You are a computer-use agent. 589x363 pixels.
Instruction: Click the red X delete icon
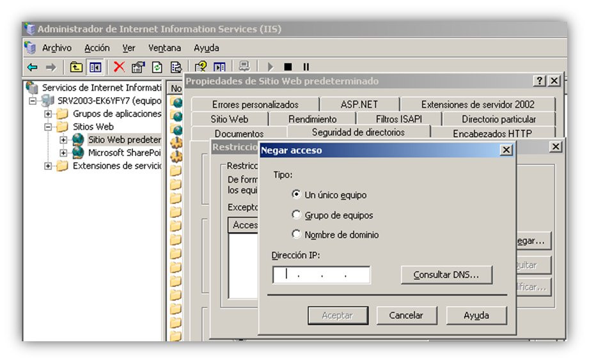coord(119,67)
